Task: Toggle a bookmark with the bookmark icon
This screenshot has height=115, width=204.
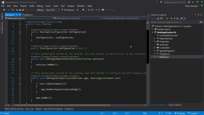Action: click(103, 10)
